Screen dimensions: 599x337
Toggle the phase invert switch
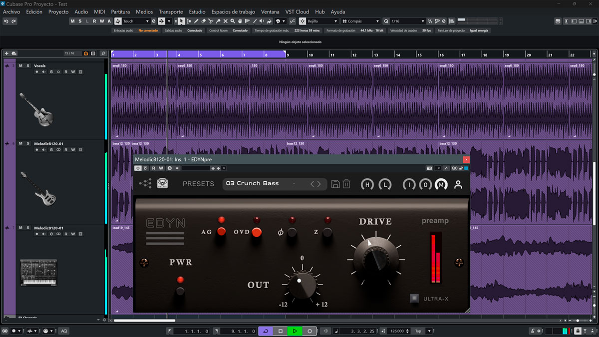coord(292,232)
